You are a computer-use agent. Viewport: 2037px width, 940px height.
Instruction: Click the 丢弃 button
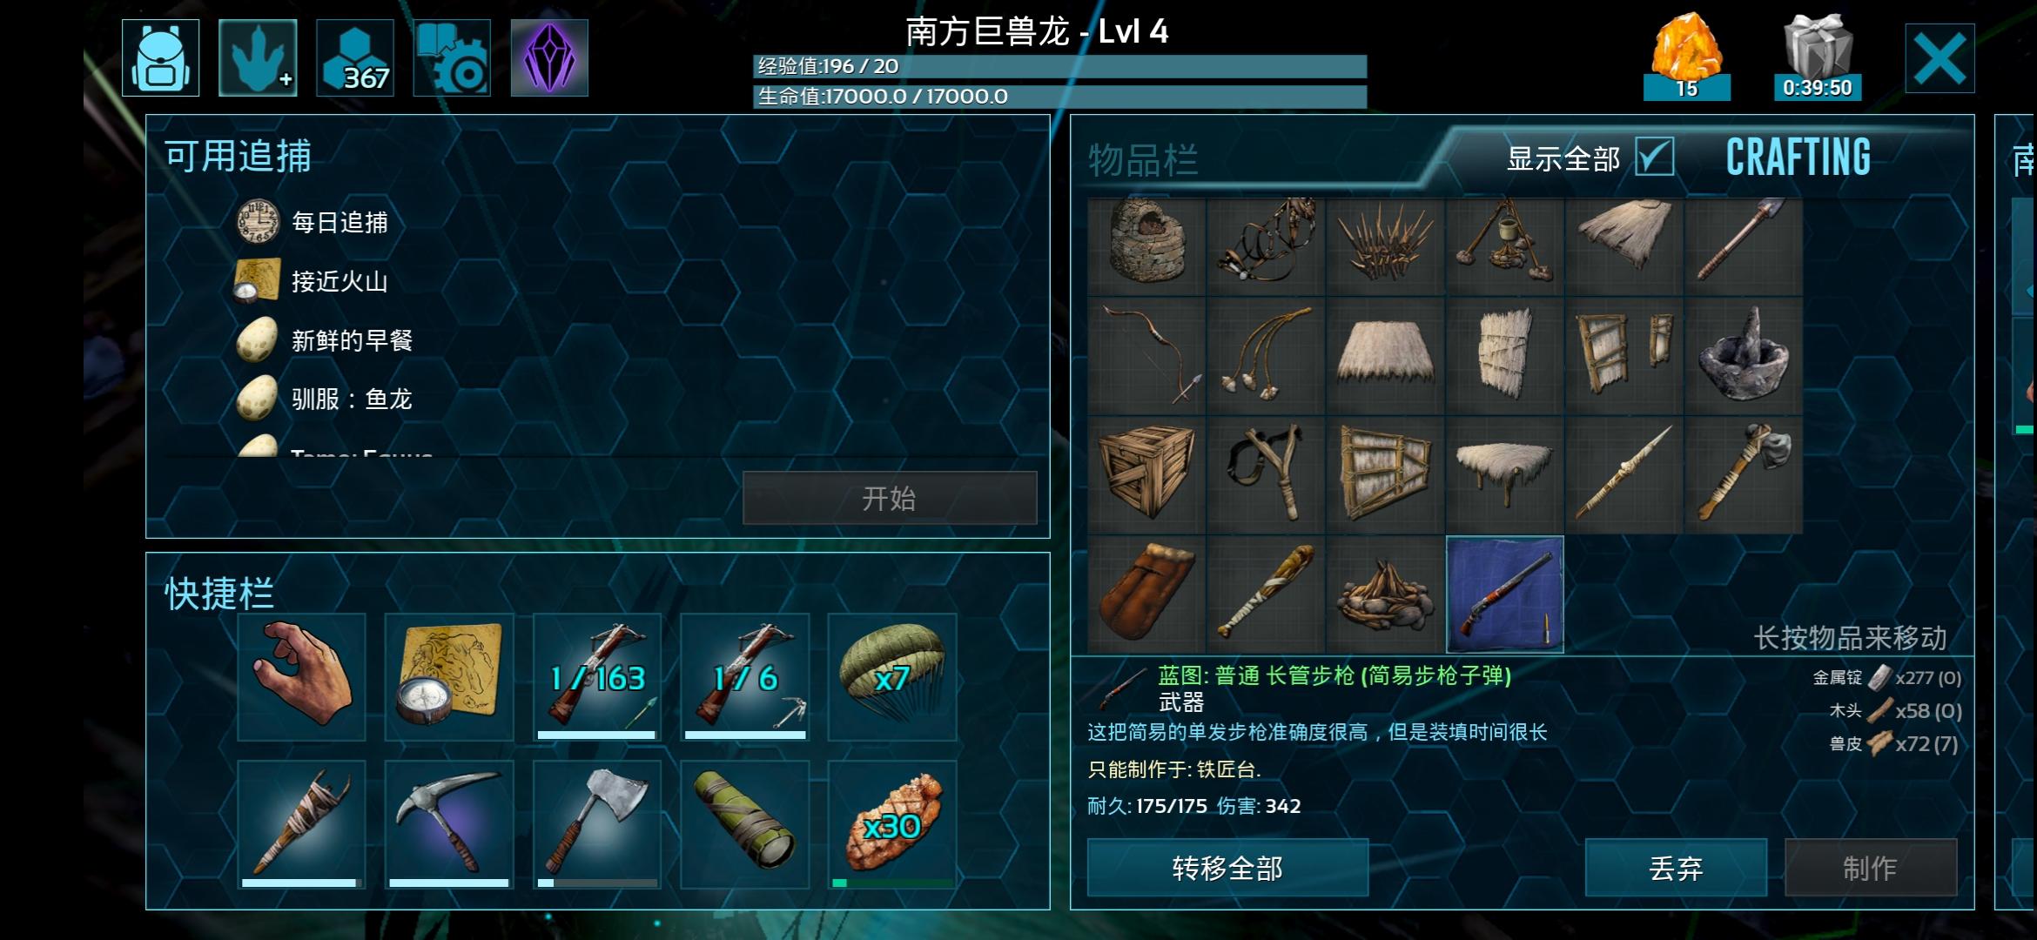(1676, 868)
